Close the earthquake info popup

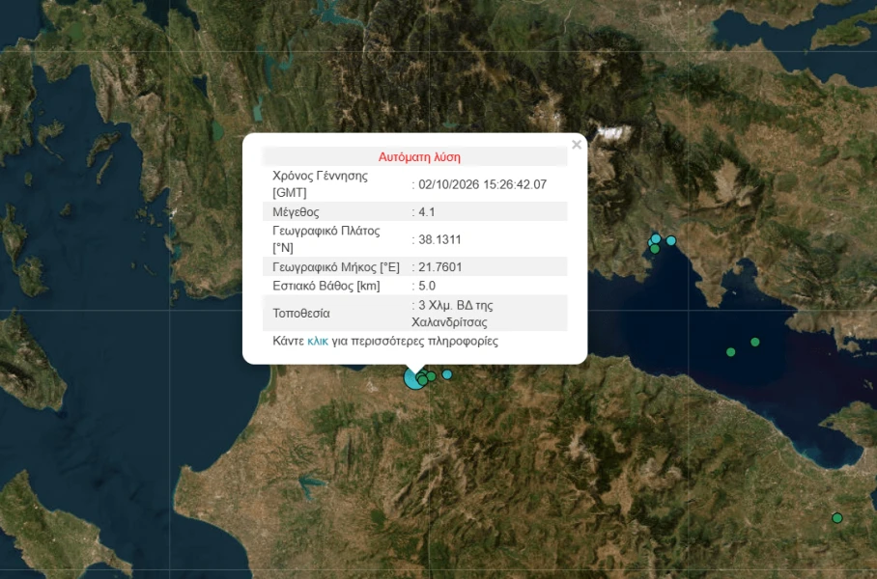click(577, 145)
